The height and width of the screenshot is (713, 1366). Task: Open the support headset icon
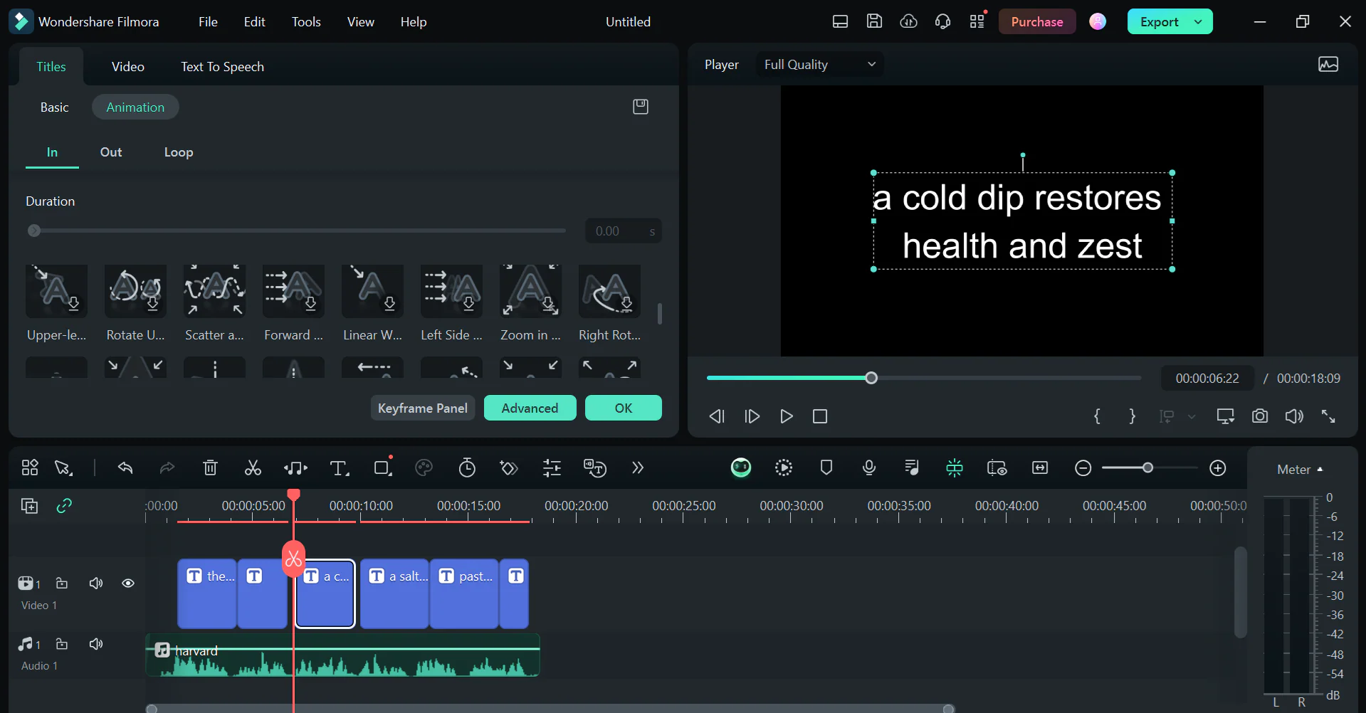[942, 21]
